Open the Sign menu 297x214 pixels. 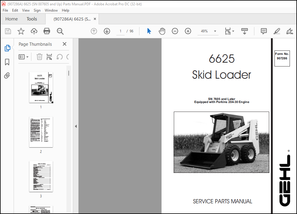coord(37,10)
